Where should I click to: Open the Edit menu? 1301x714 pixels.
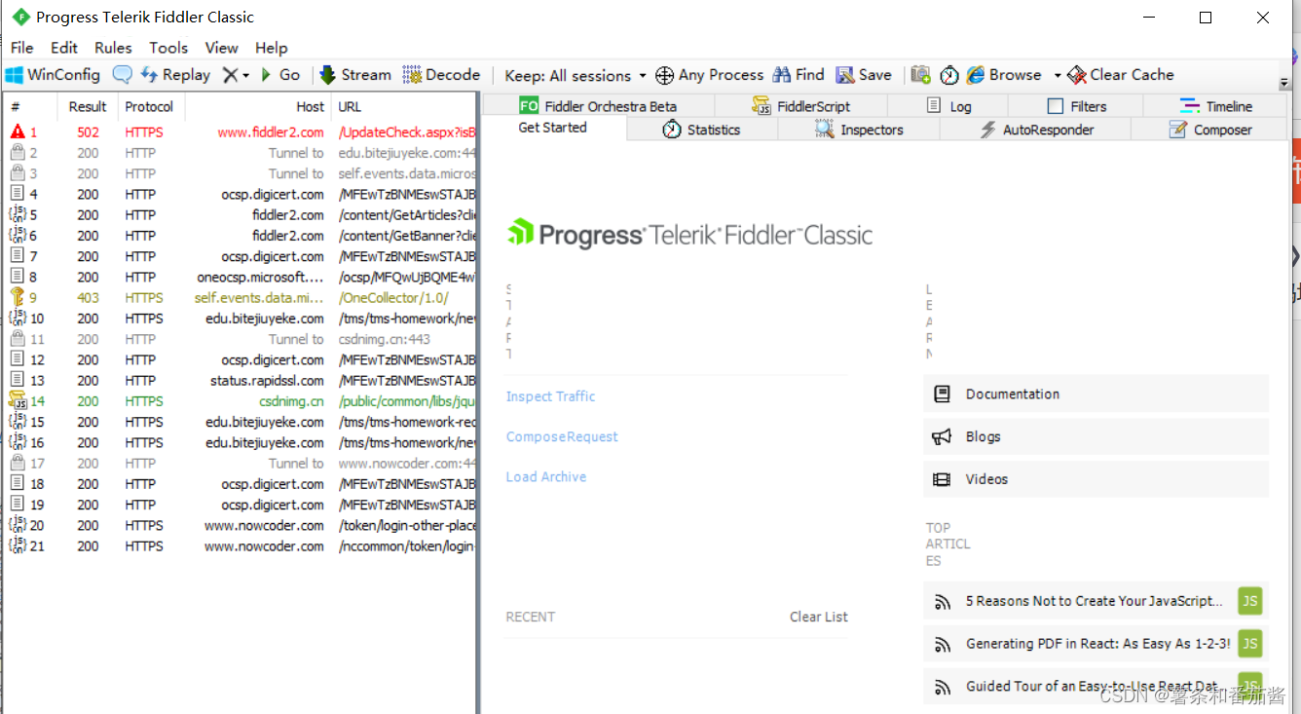click(64, 47)
